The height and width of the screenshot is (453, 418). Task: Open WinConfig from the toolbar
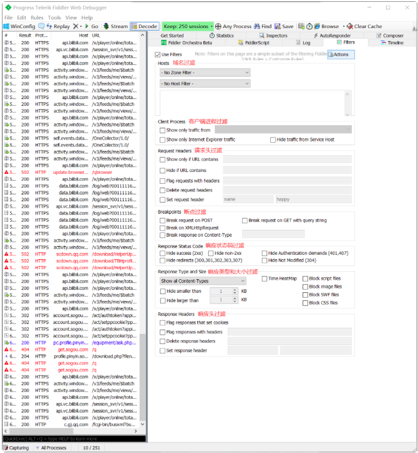(19, 26)
